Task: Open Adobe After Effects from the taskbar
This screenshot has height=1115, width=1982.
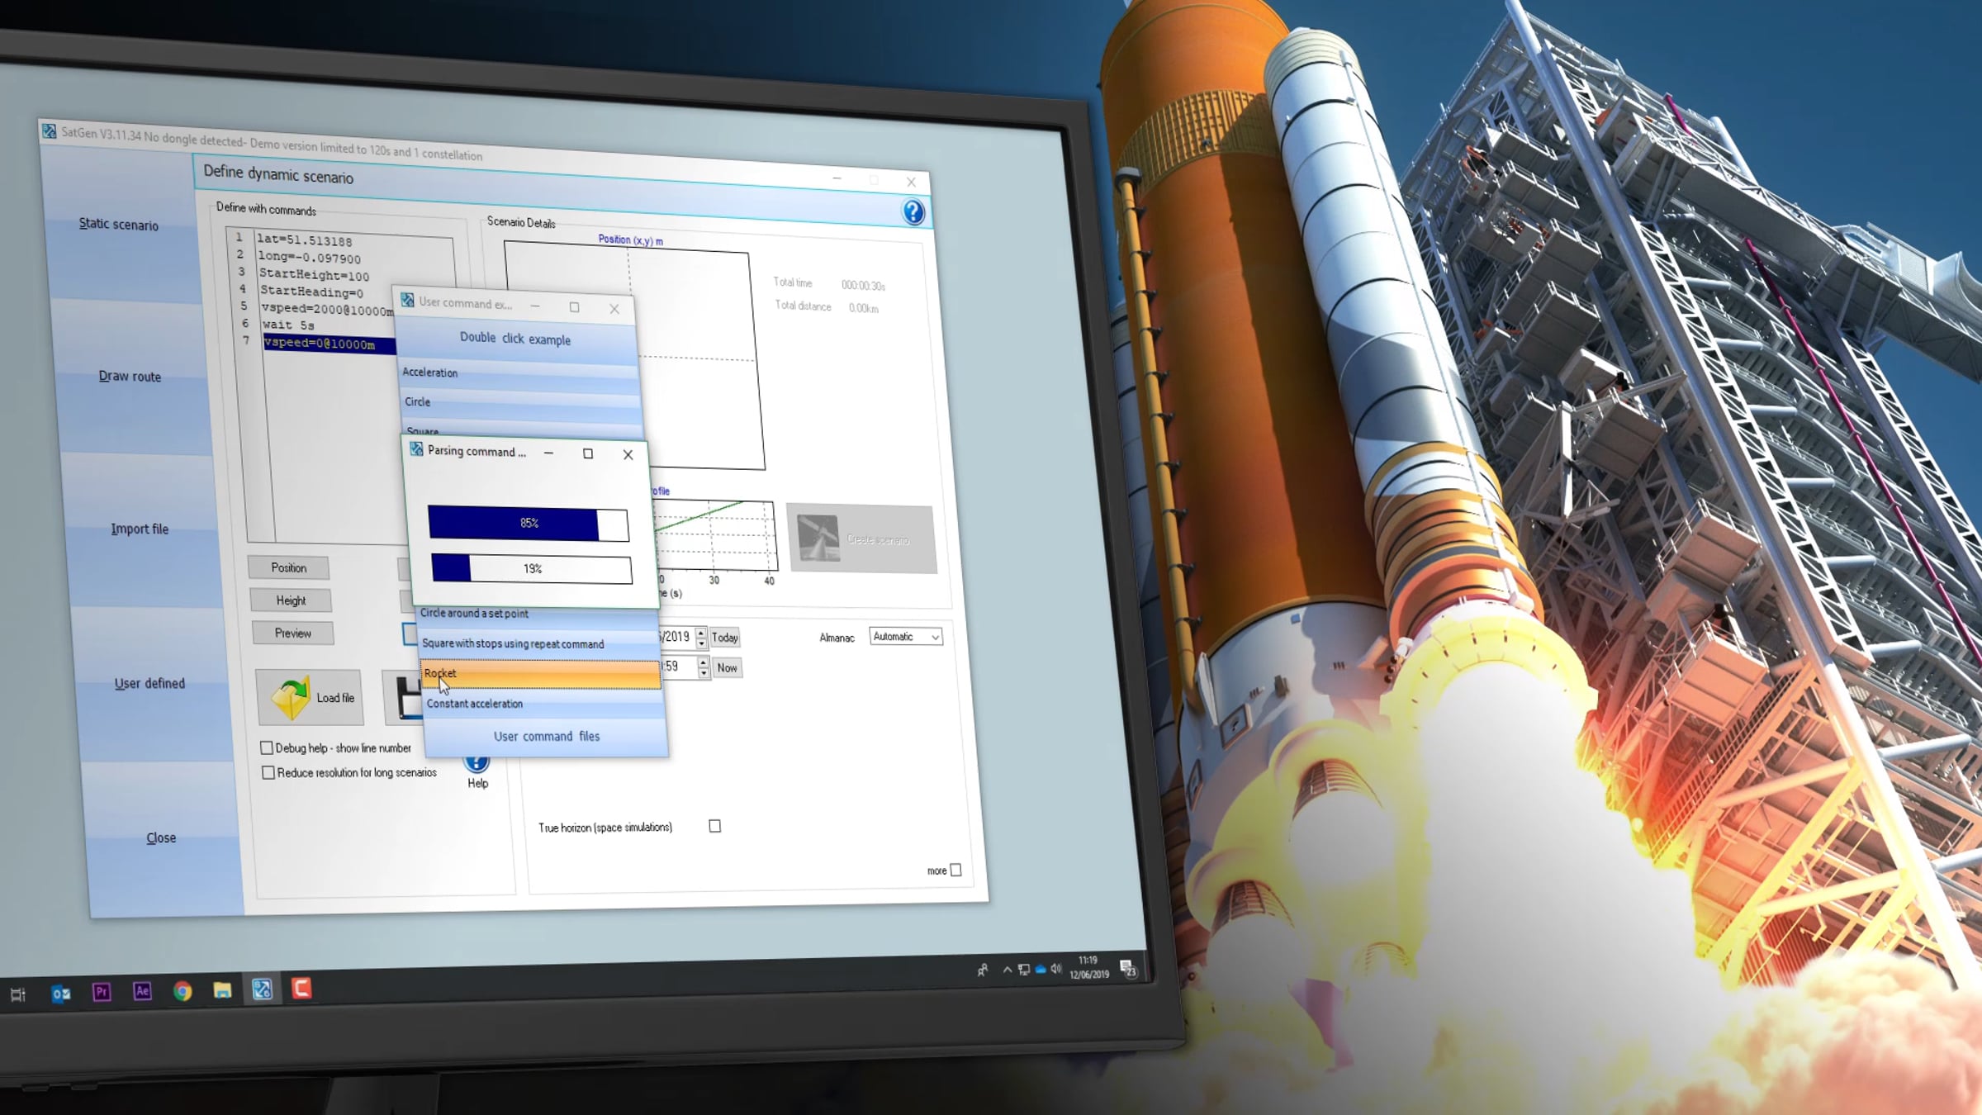Action: pyautogui.click(x=142, y=991)
